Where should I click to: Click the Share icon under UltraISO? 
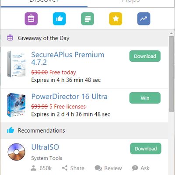pyautogui.click(x=65, y=168)
